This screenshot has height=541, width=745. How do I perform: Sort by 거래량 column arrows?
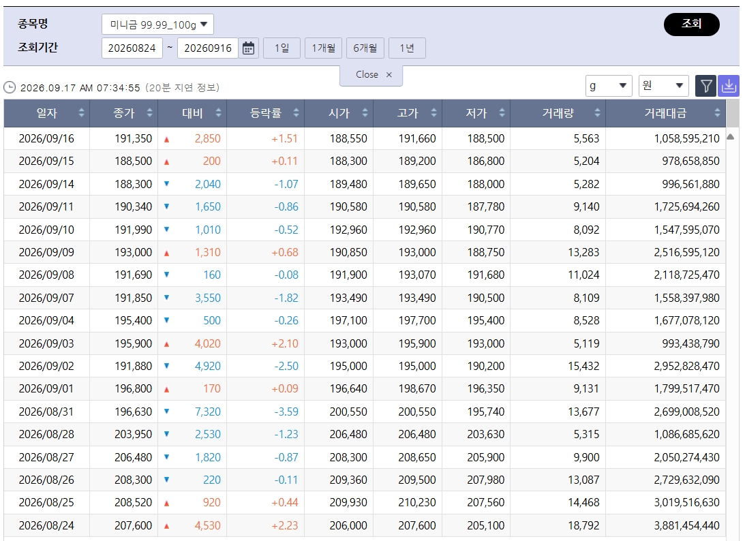click(x=597, y=113)
